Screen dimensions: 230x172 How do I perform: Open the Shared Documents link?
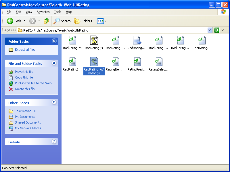pyautogui.click(x=28, y=122)
